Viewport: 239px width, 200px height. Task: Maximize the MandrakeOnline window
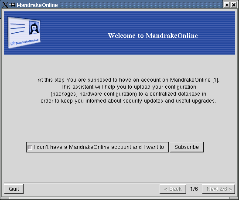click(227, 5)
